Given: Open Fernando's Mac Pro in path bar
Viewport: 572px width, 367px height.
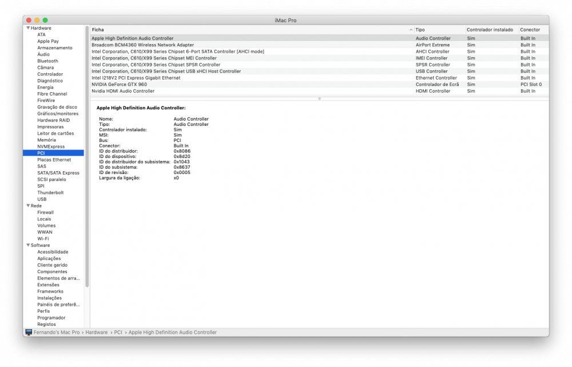Looking at the screenshot, I should [57, 332].
